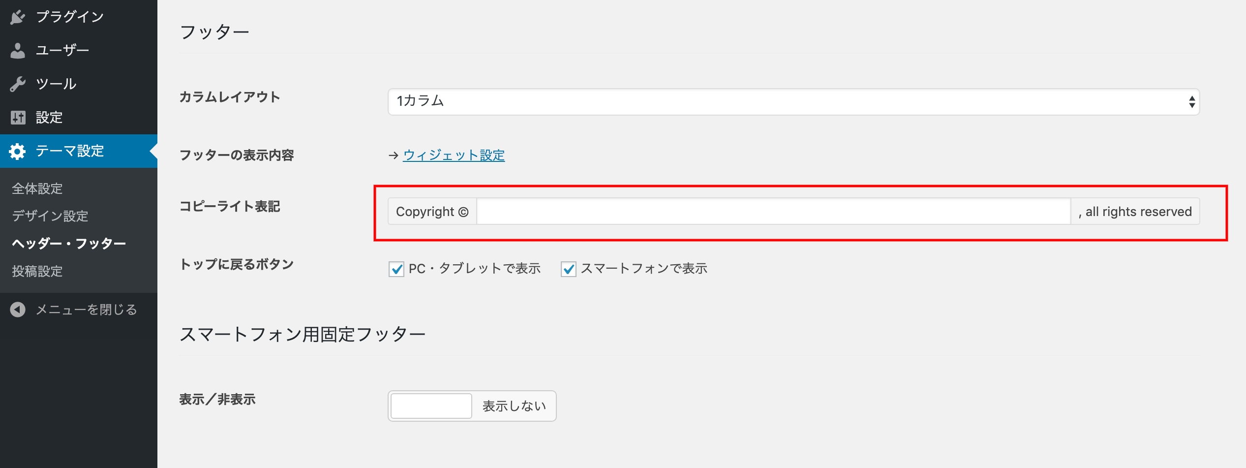Click the plugin plug icon in sidebar
Viewport: 1246px width, 468px height.
(18, 17)
